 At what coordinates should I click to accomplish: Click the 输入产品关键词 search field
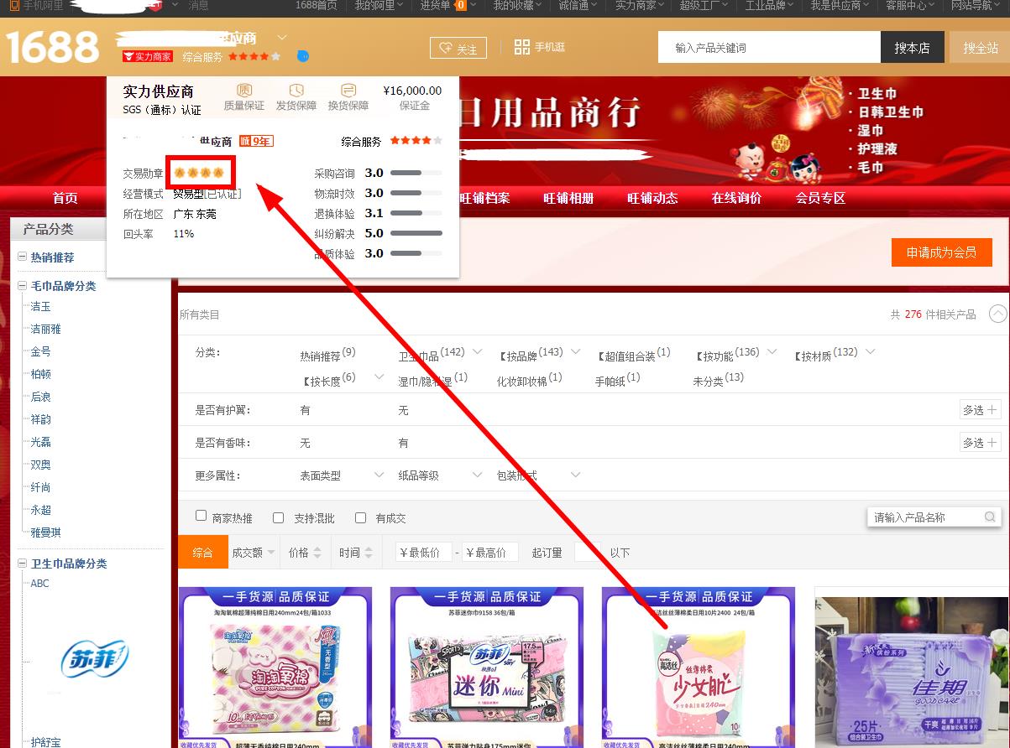click(x=767, y=48)
